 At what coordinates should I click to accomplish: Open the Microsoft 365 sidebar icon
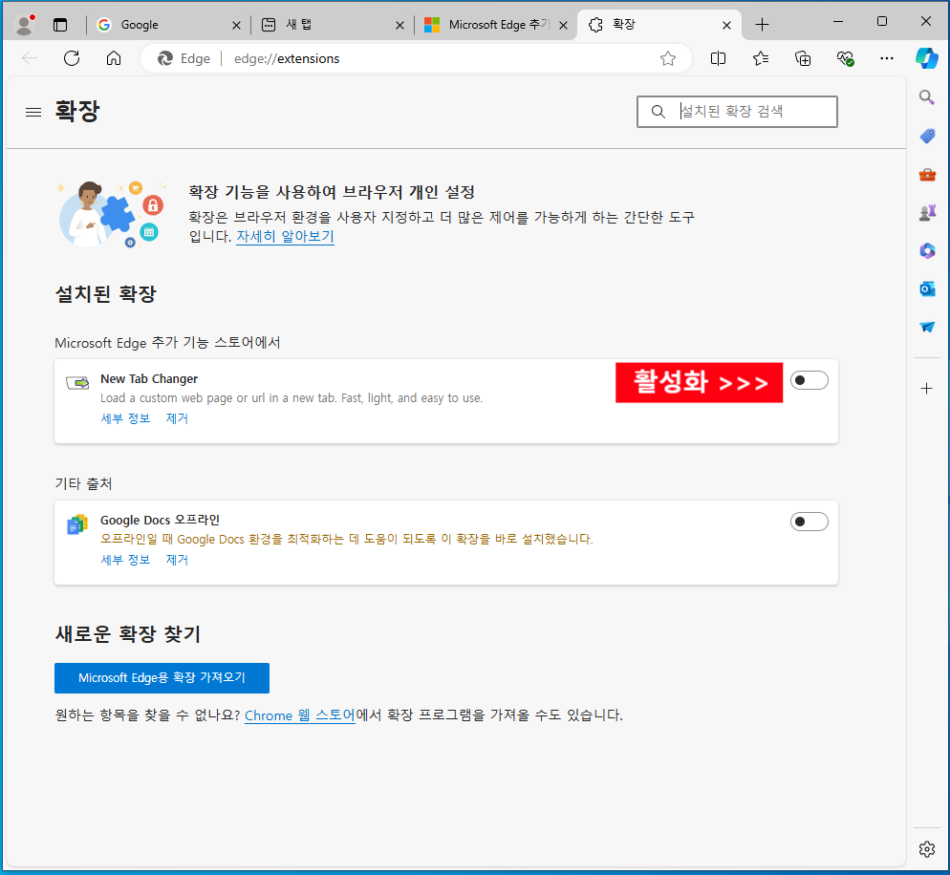[927, 250]
